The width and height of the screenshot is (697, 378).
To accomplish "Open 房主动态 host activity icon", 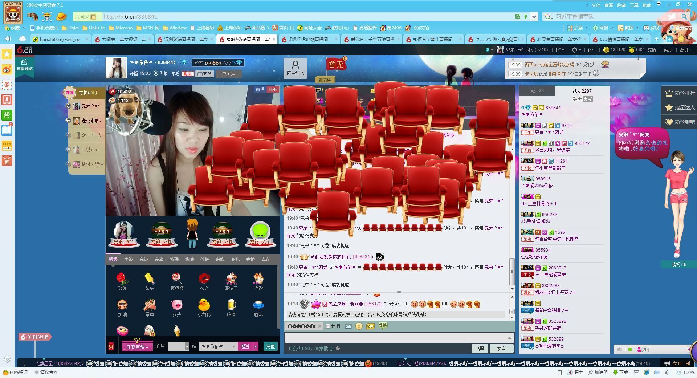I will [295, 68].
